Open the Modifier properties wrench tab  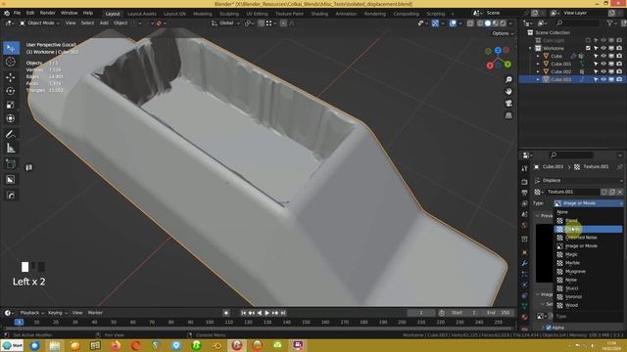click(525, 263)
